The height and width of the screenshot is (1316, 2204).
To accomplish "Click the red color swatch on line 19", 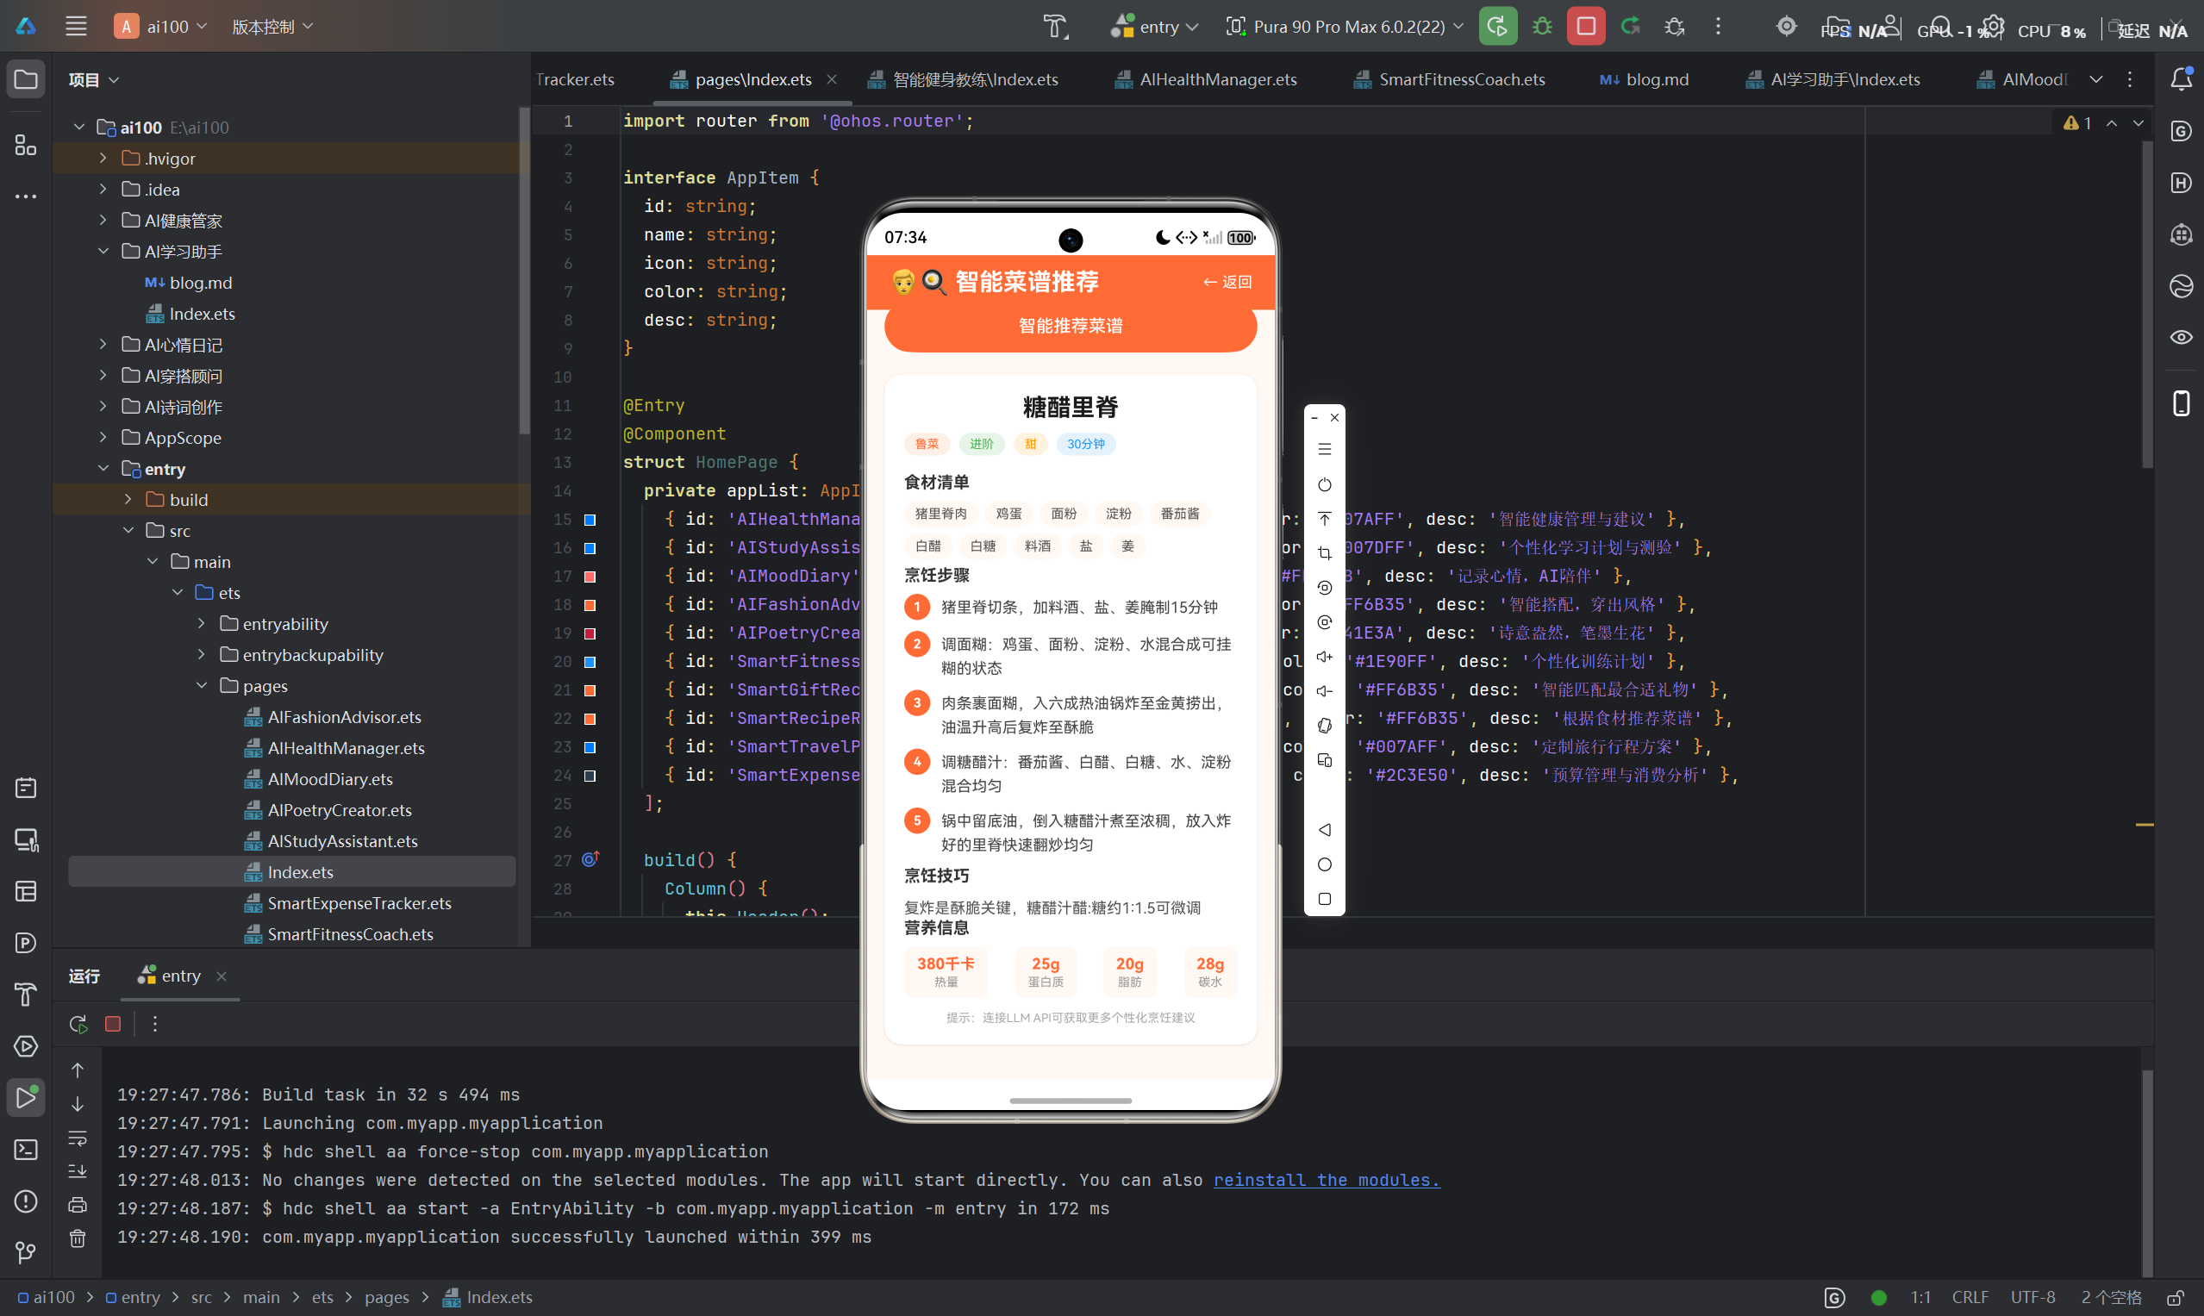I will click(x=590, y=634).
